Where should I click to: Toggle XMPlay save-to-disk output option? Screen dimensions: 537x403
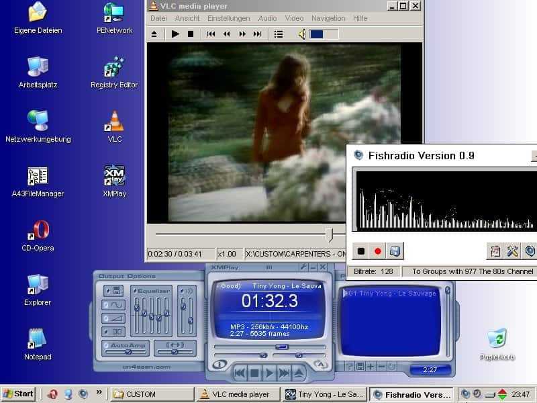tap(113, 291)
